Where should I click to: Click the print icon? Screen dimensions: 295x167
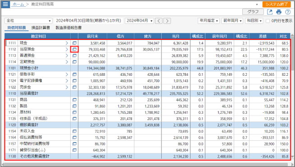click(279, 12)
